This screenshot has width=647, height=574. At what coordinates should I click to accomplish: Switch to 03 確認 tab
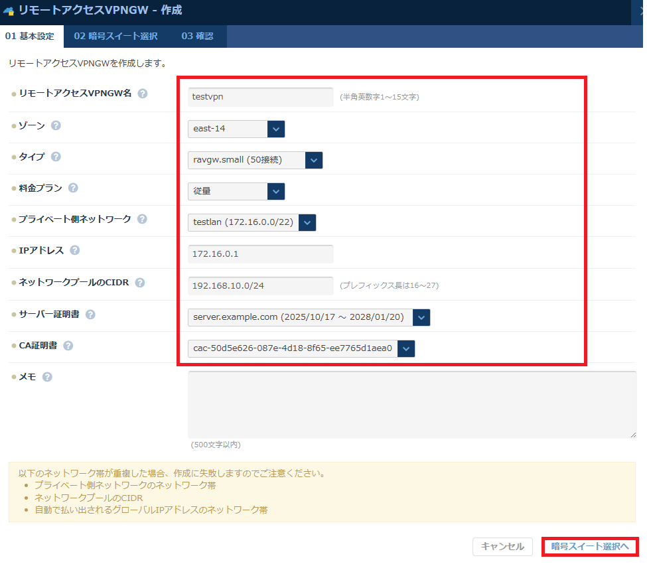click(197, 36)
